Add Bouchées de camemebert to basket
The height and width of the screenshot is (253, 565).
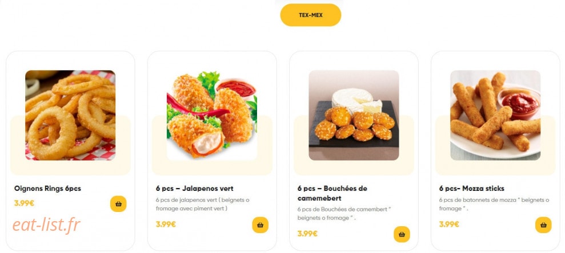402,234
